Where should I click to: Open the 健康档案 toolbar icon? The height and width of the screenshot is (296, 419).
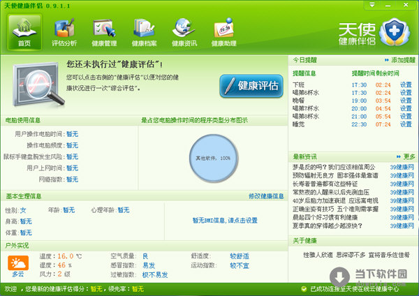(x=144, y=32)
